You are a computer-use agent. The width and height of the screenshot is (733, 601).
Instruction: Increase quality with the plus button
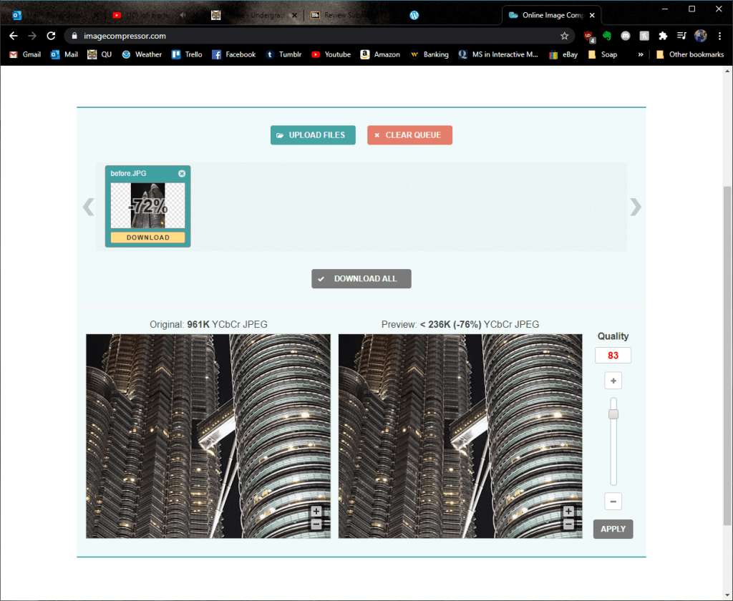(x=613, y=381)
